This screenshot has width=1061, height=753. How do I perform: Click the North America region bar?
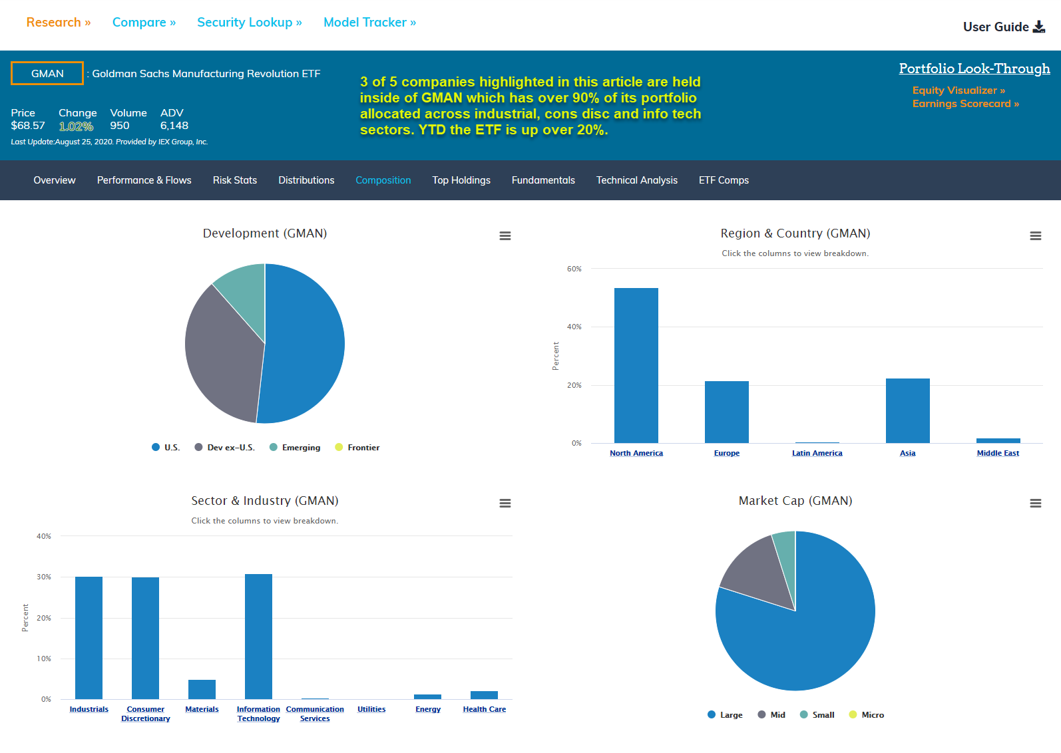[x=636, y=365]
